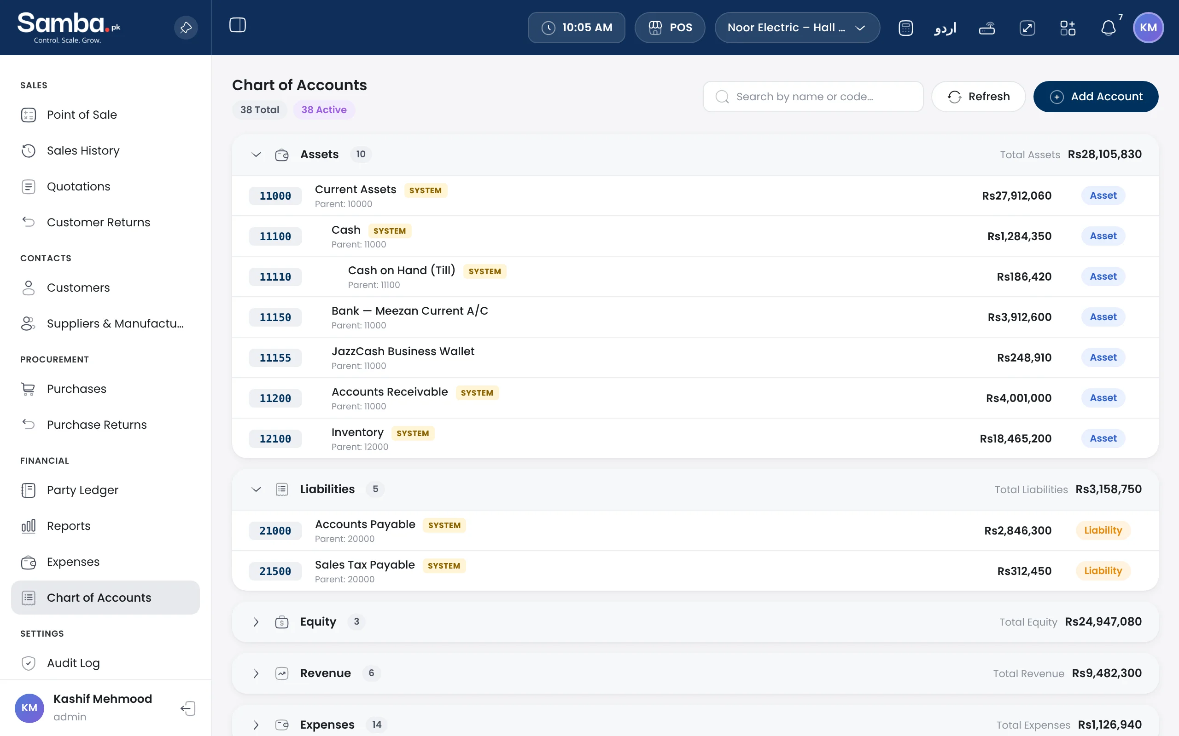Screen dimensions: 1179x736
Task: Click account code 11150
Action: 275,317
